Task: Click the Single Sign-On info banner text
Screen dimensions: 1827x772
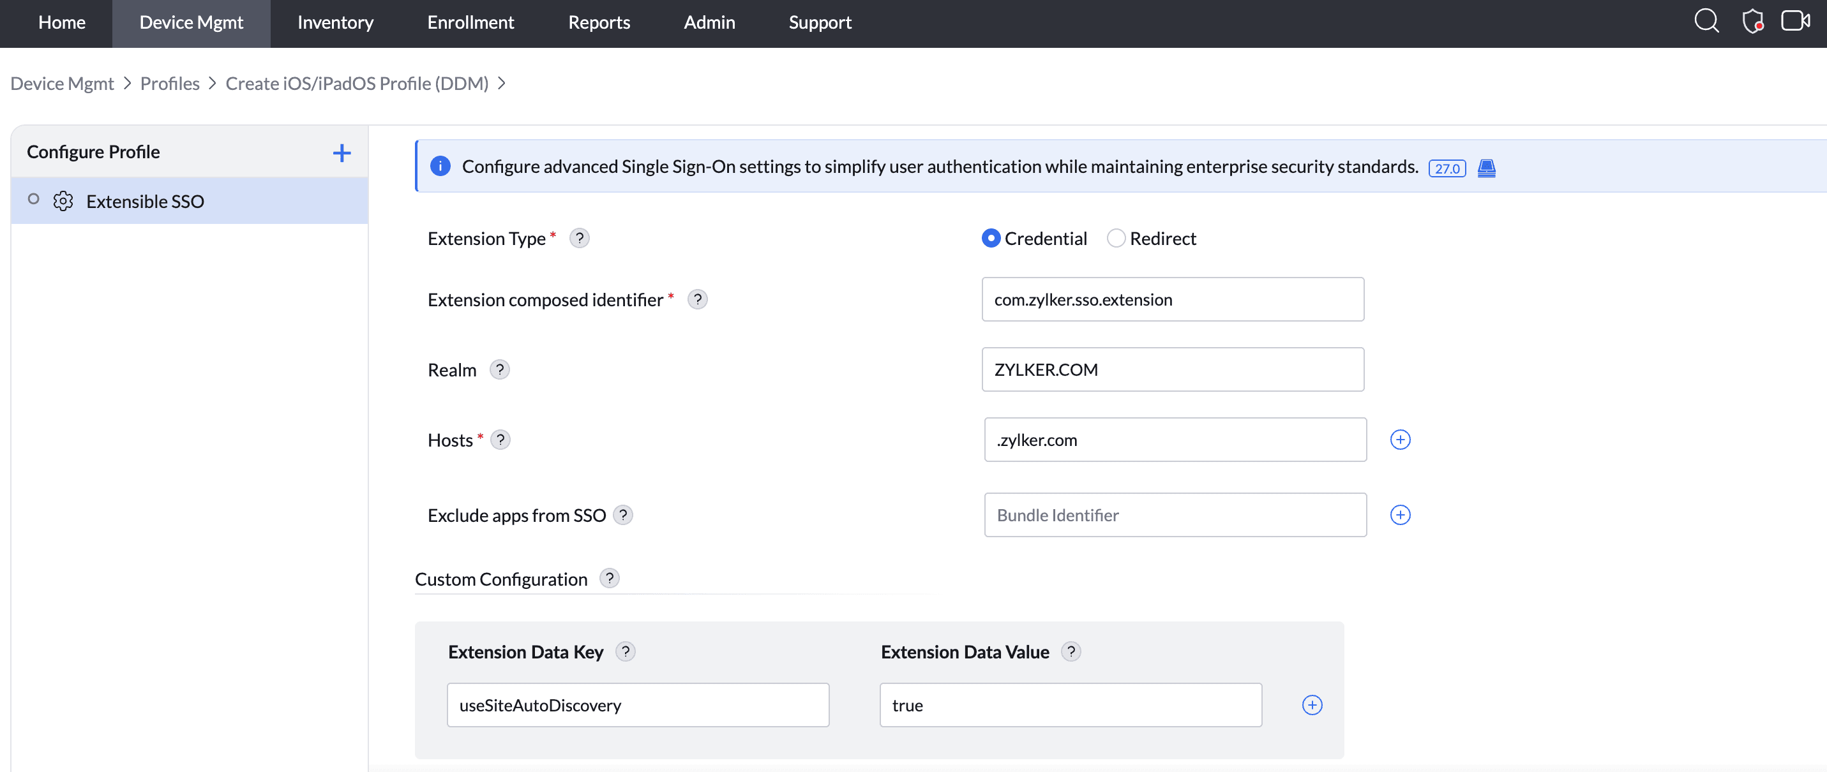Action: (940, 167)
